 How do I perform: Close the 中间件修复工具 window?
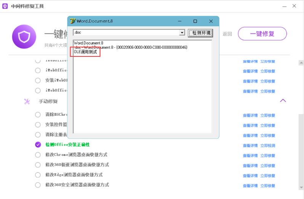(x=294, y=6)
